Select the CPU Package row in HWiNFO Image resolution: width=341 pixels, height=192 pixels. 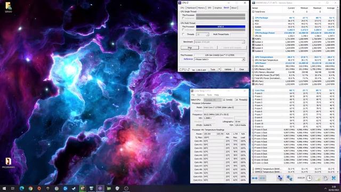[x=294, y=18]
